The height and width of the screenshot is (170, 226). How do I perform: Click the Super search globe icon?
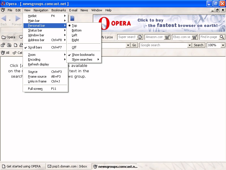pos(140,37)
